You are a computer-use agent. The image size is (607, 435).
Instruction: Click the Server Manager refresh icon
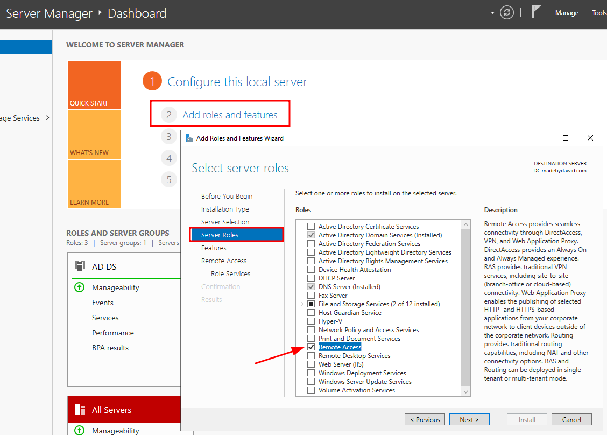(507, 12)
